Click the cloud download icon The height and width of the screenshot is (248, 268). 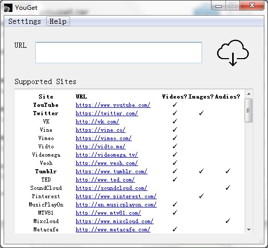tap(233, 53)
